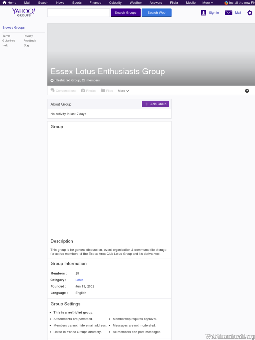Click 'Membership requires approval.' text
This screenshot has width=255, height=340.
tap(135, 319)
